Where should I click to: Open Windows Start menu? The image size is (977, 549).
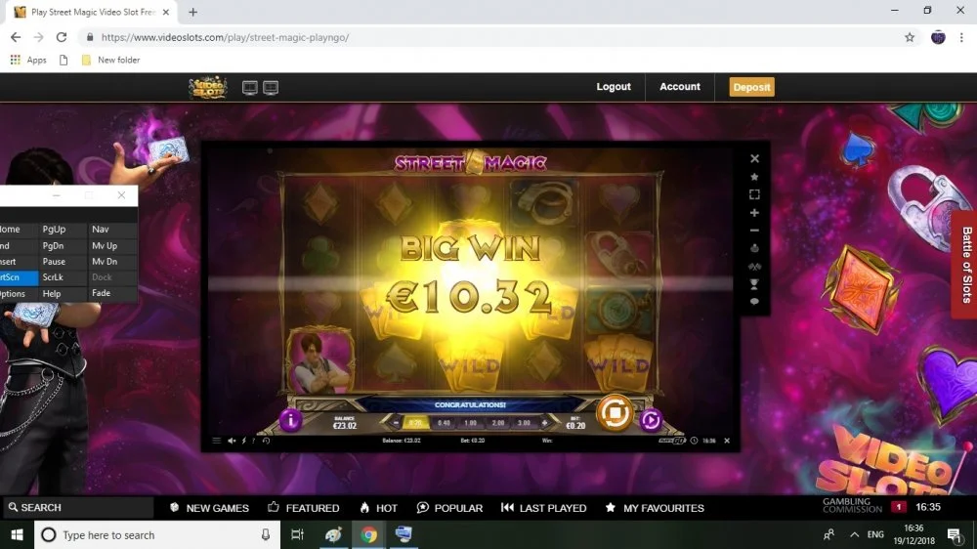tap(17, 534)
